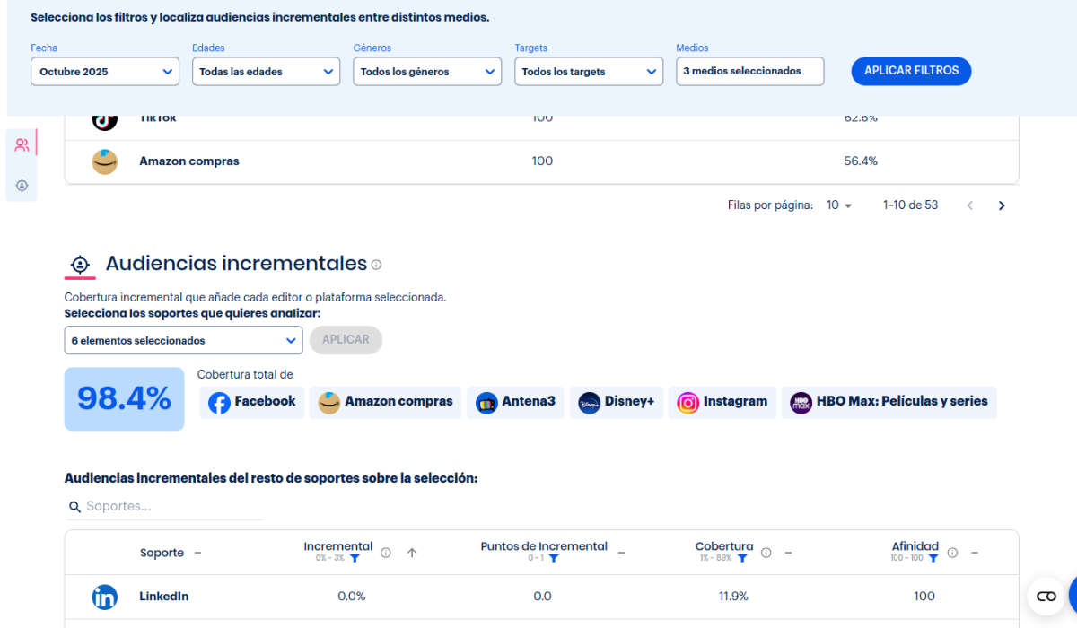Select the Instagram coverage chip

coord(722,402)
